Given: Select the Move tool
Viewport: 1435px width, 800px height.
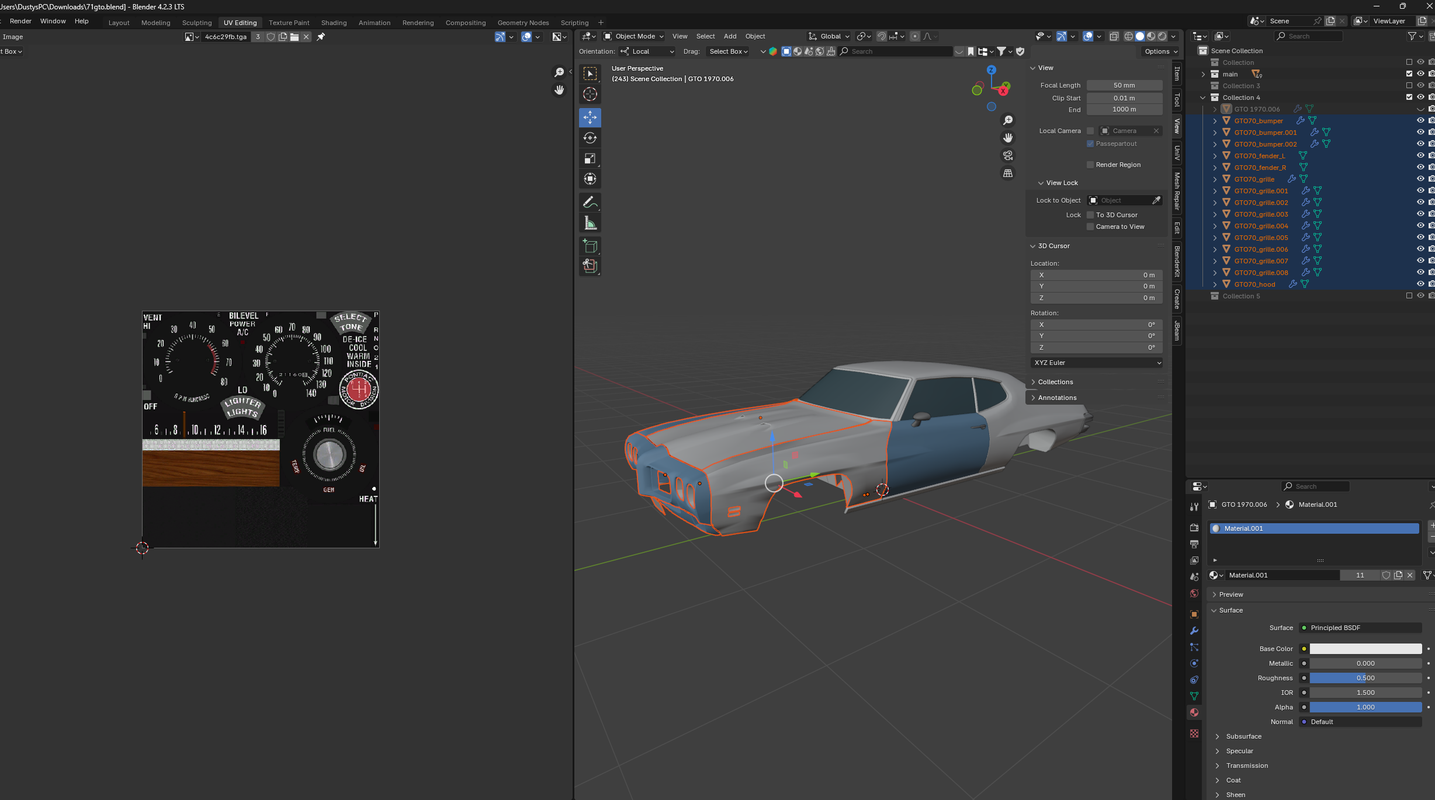Looking at the screenshot, I should (590, 117).
